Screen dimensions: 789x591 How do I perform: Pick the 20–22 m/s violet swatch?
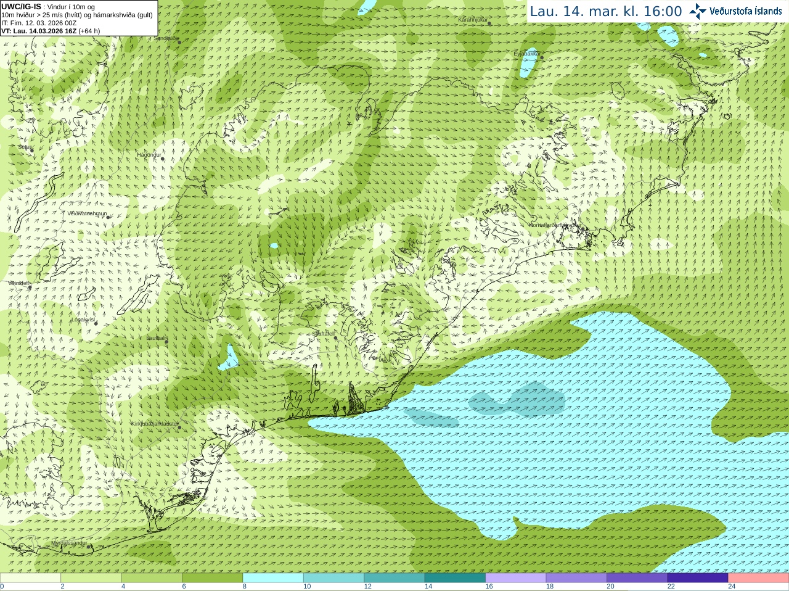click(x=637, y=578)
